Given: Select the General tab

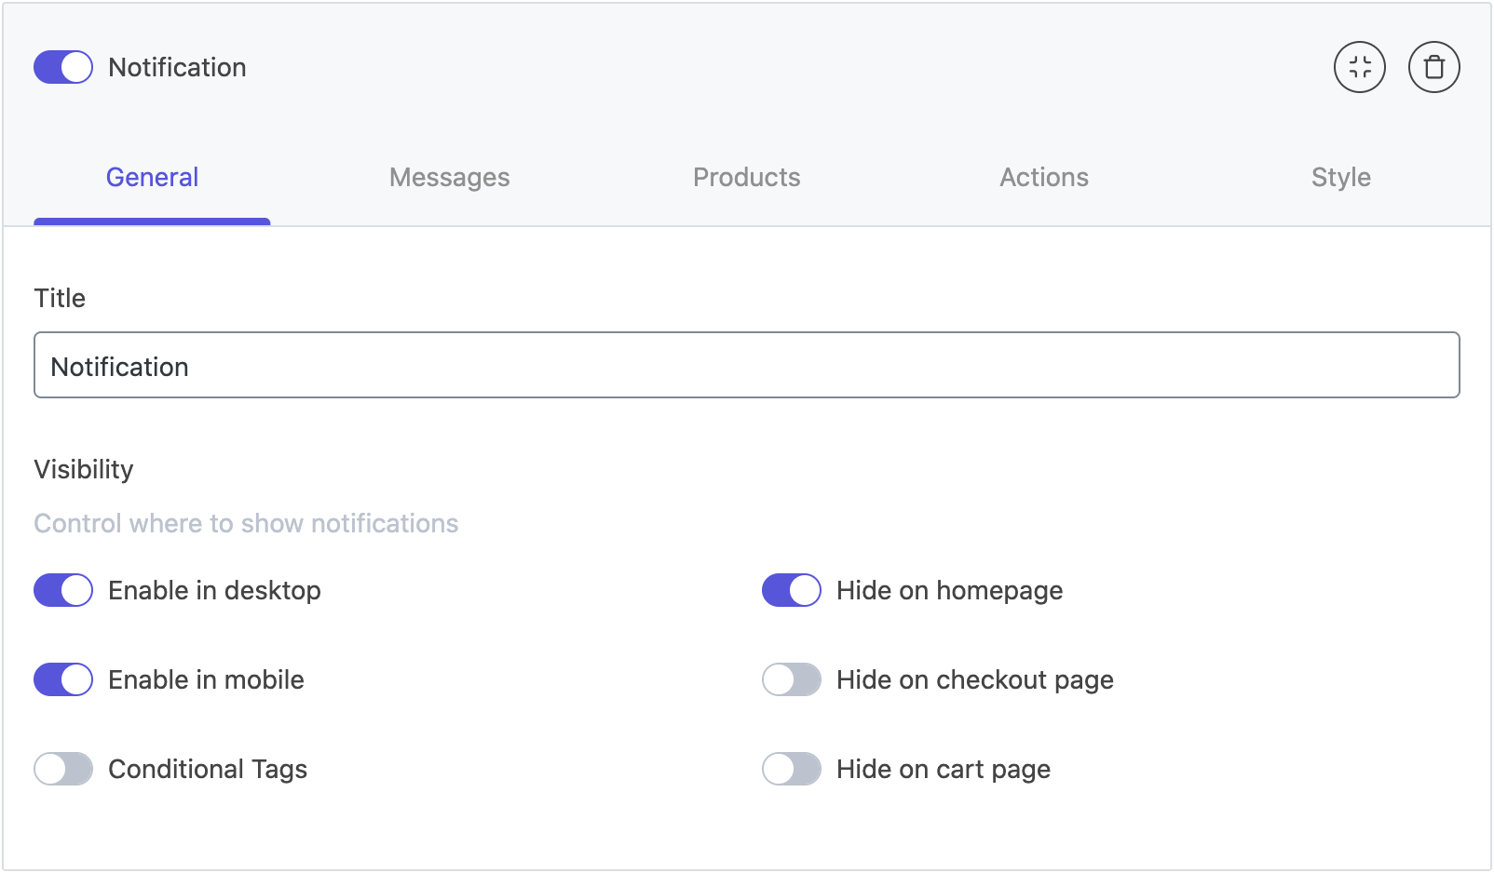Looking at the screenshot, I should (x=152, y=177).
